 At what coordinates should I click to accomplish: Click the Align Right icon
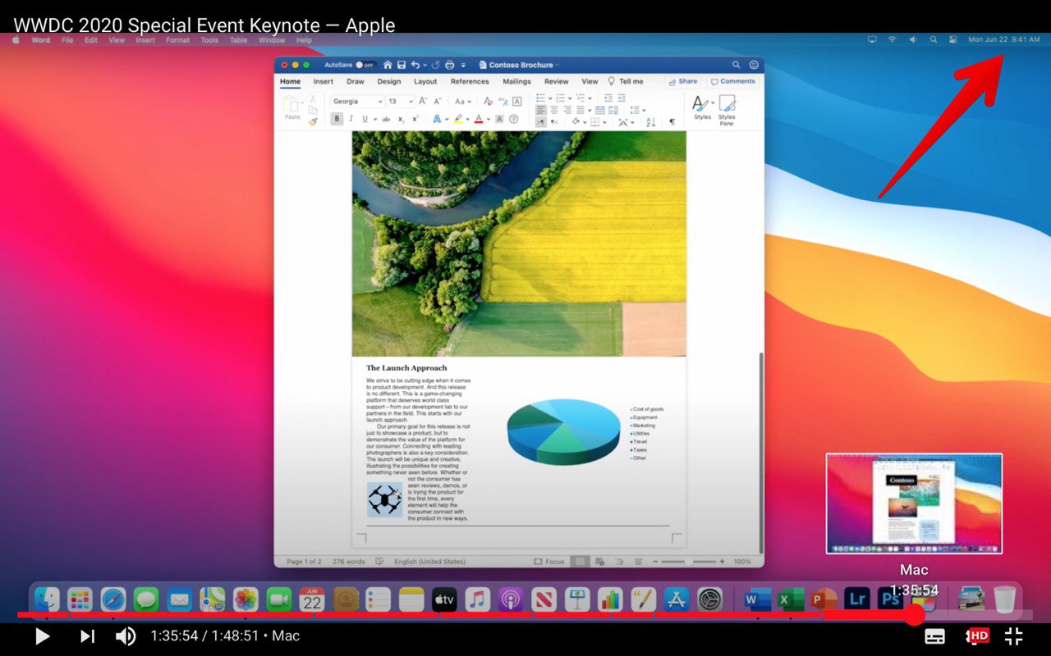pyautogui.click(x=567, y=110)
